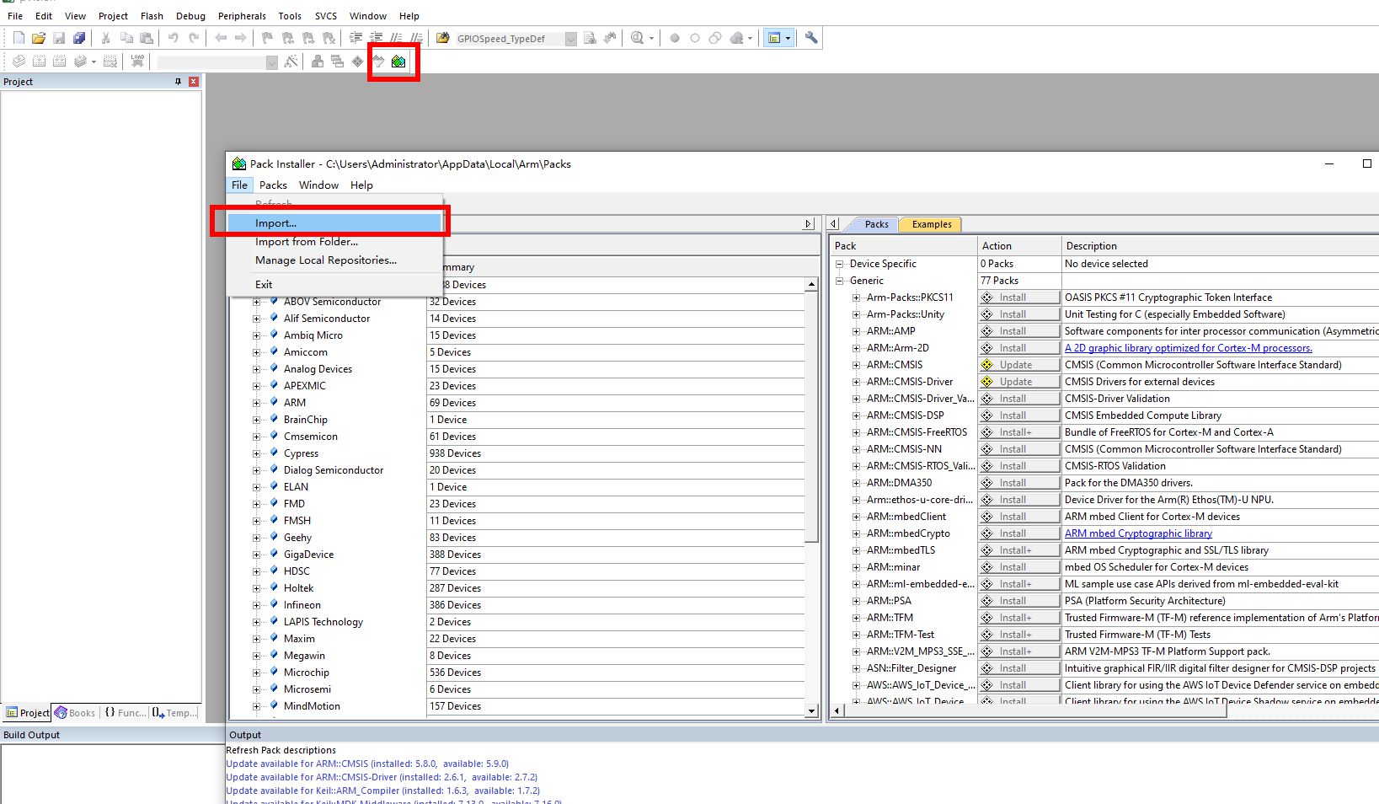Save all files using toolbar icon
This screenshot has width=1379, height=804.
[79, 38]
